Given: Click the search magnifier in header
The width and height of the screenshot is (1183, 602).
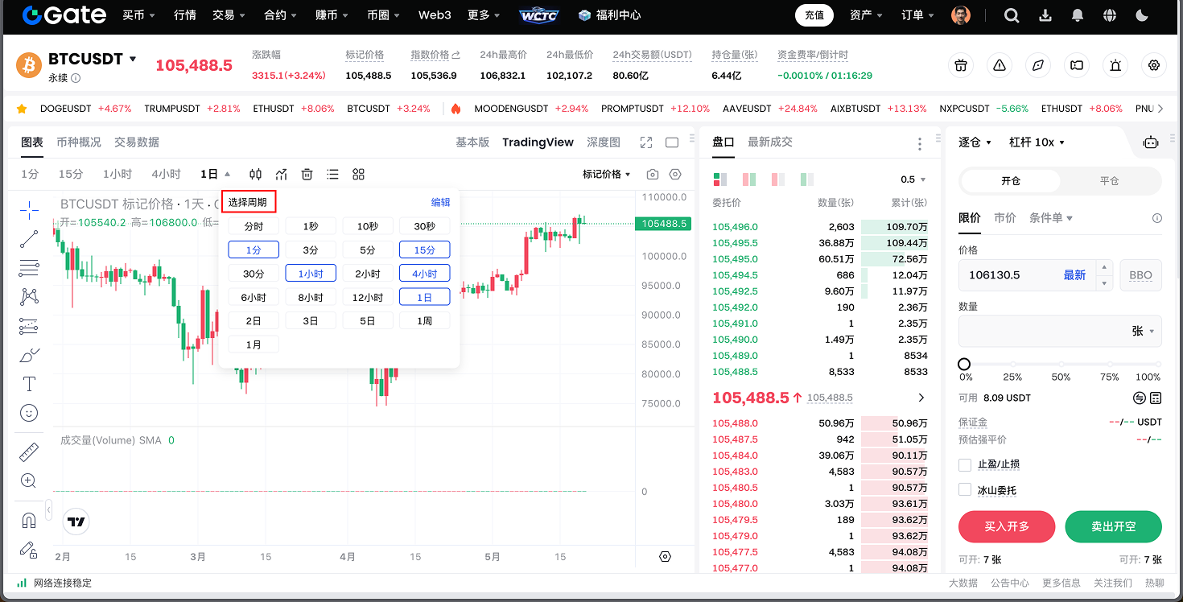Looking at the screenshot, I should (1012, 15).
